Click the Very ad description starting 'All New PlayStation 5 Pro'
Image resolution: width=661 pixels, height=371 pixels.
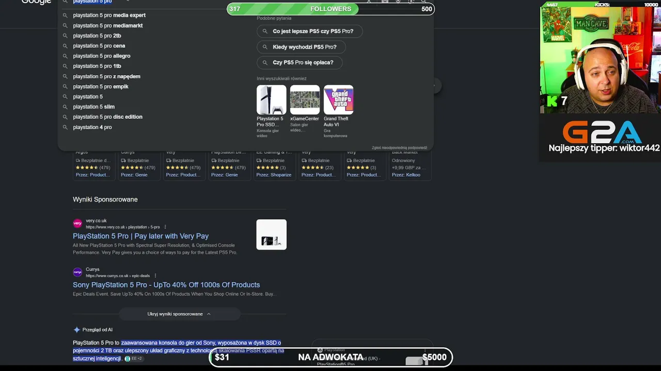coord(155,249)
